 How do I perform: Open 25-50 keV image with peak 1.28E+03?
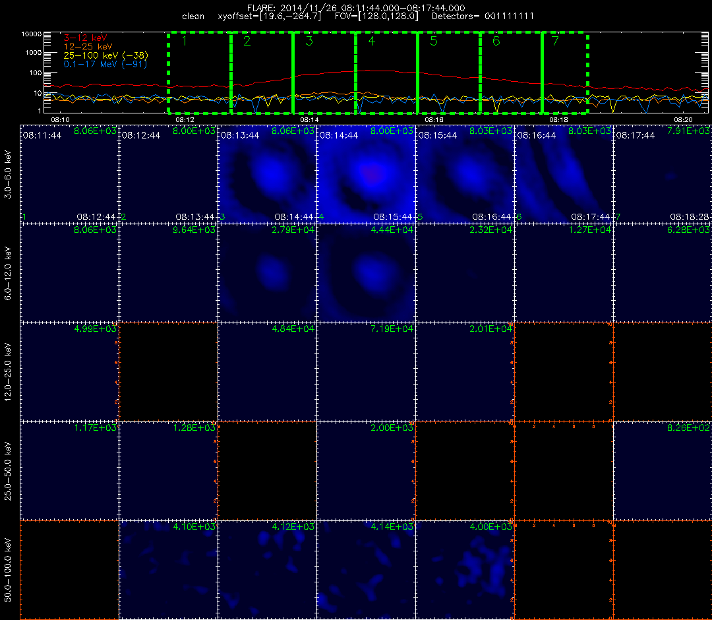click(169, 471)
